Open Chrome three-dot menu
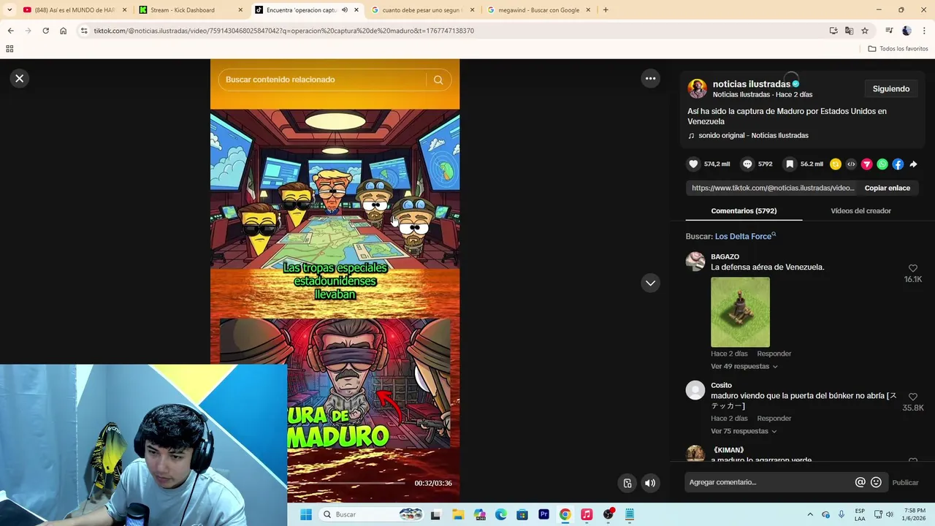 point(924,31)
